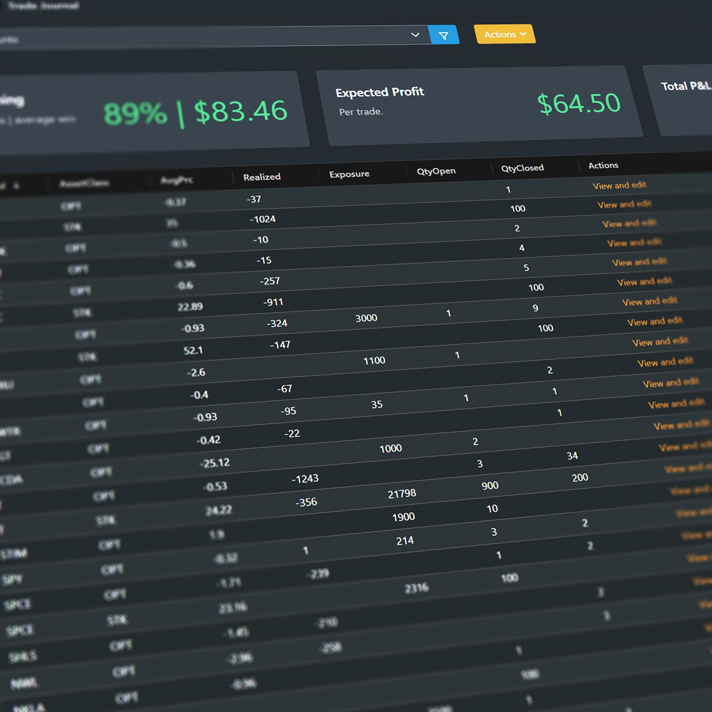
Task: Click the Exposure column header
Action: pos(349,174)
